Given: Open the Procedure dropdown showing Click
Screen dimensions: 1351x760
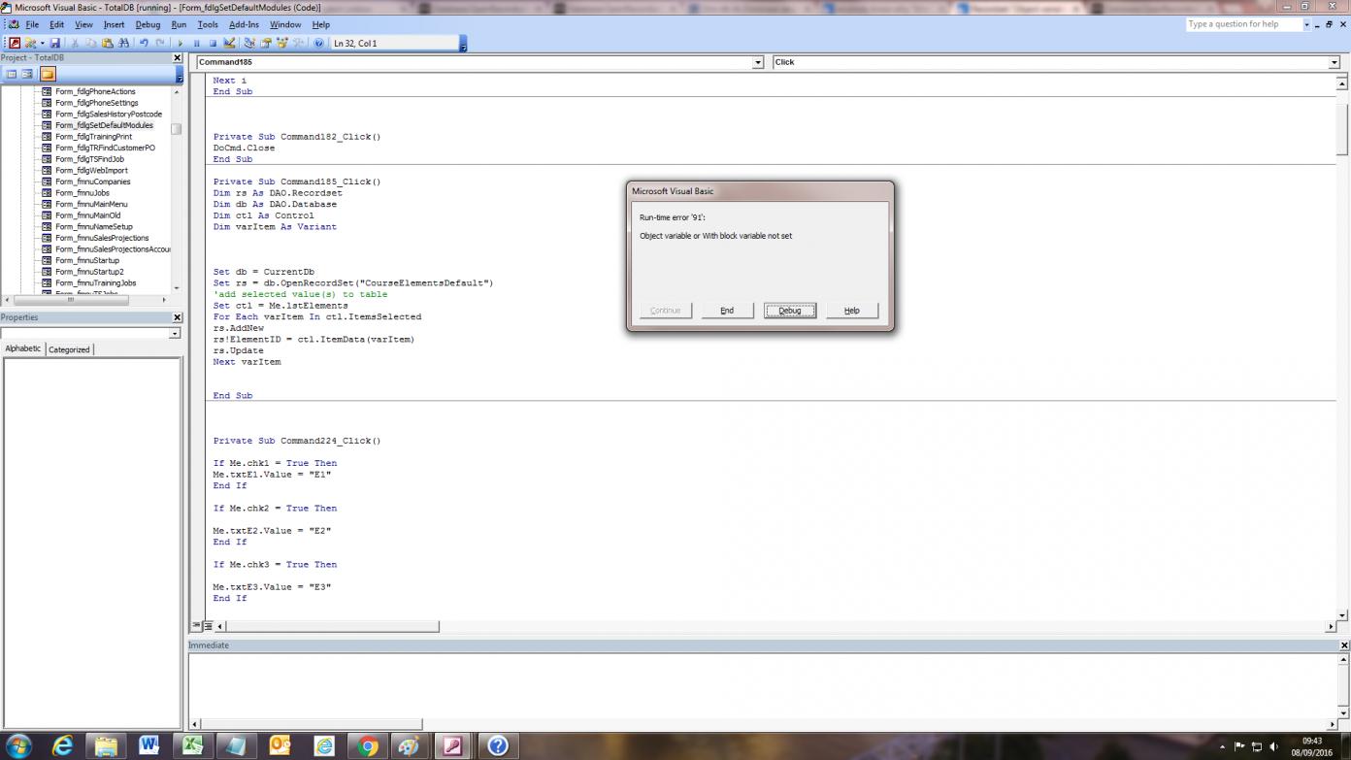Looking at the screenshot, I should tap(1335, 62).
